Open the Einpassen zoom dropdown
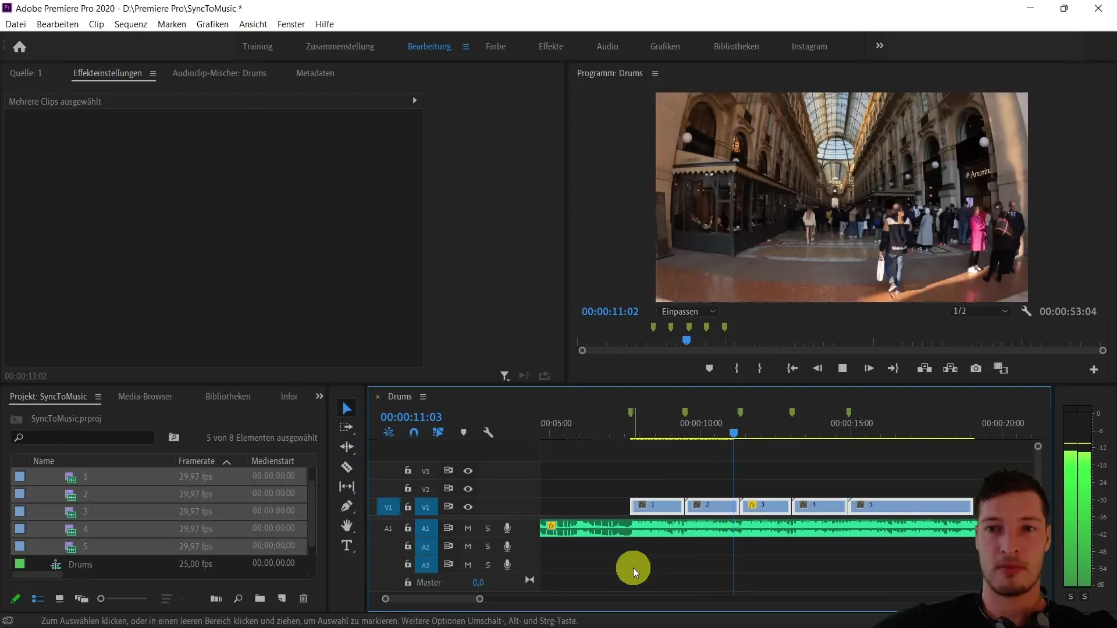1117x628 pixels. pyautogui.click(x=688, y=312)
